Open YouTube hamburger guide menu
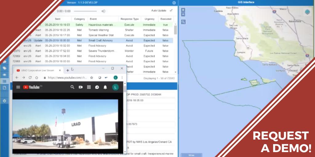Viewport: 315px width, 157px height. 18,87
